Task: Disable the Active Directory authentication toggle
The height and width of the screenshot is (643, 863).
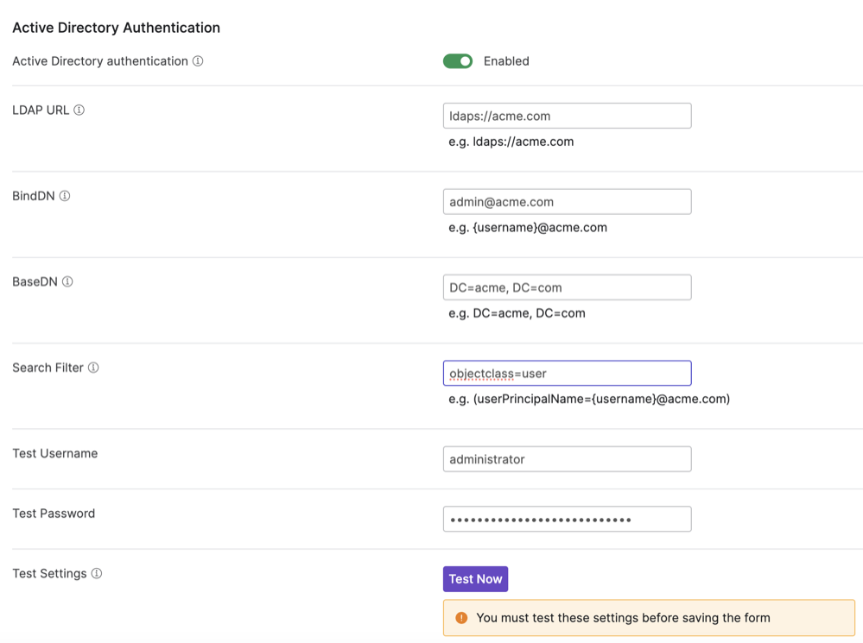Action: [x=458, y=61]
